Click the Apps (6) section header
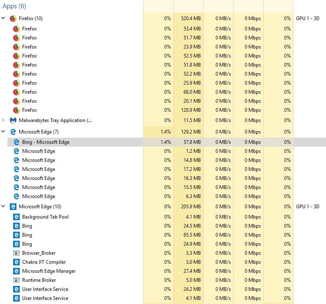The height and width of the screenshot is (304, 326). click(14, 6)
